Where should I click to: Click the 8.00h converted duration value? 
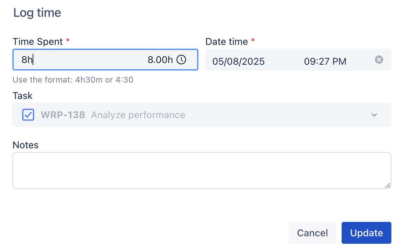160,60
